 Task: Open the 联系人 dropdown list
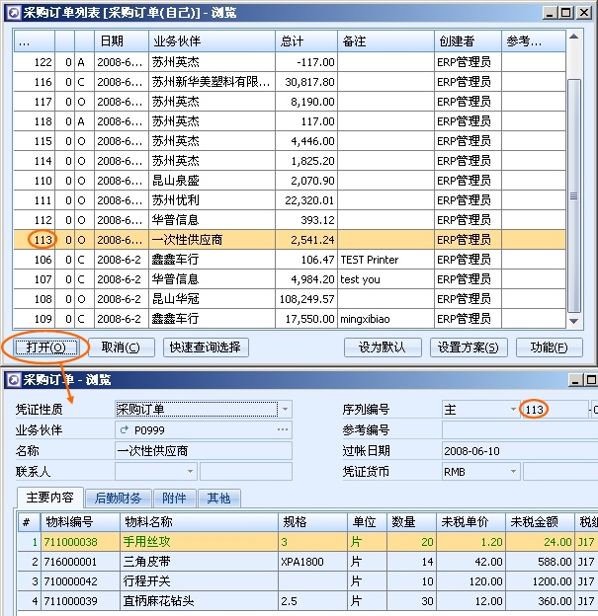[x=191, y=472]
